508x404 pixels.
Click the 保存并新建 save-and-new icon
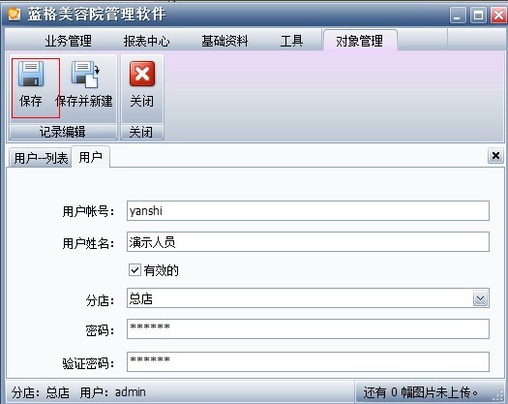(85, 75)
